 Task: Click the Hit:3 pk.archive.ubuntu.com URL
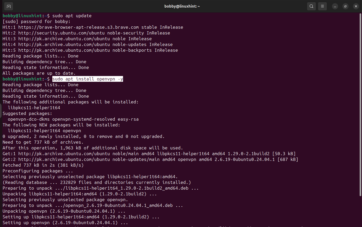point(64,39)
